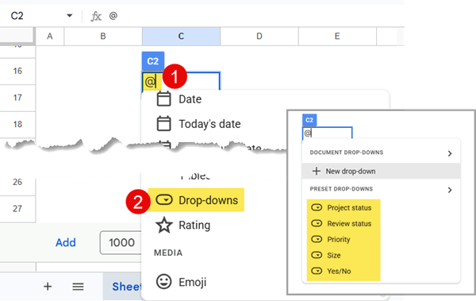The image size is (476, 301).
Task: Select Priority preset drop-down
Action: pos(339,240)
